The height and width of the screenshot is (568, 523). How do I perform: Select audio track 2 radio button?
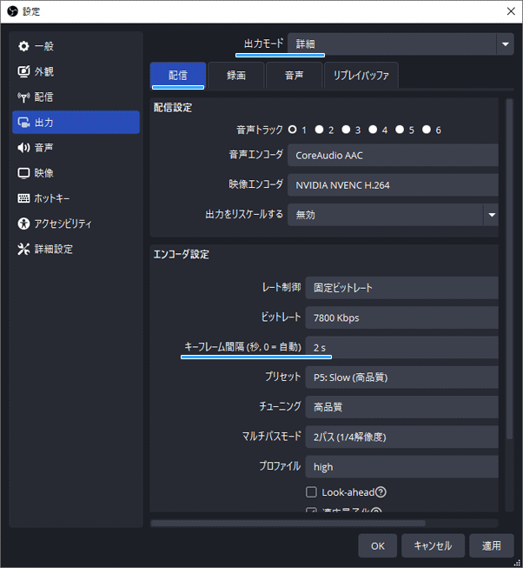(x=319, y=130)
